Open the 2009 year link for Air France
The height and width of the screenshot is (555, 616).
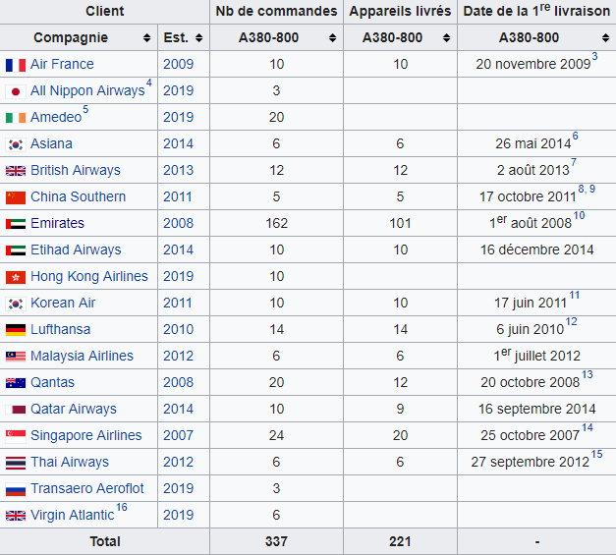(179, 64)
